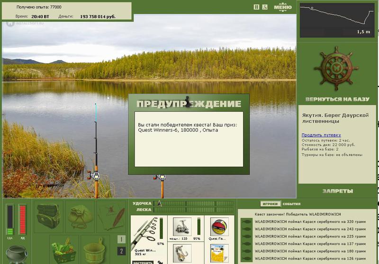
Task: Select tackle set 2
Action: tap(121, 251)
